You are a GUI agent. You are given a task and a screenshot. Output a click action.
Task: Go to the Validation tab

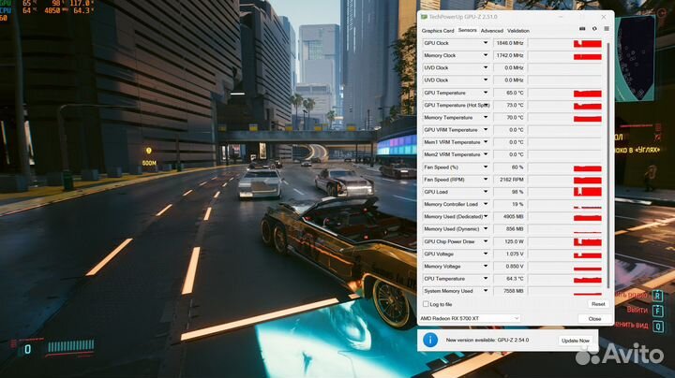(x=518, y=30)
